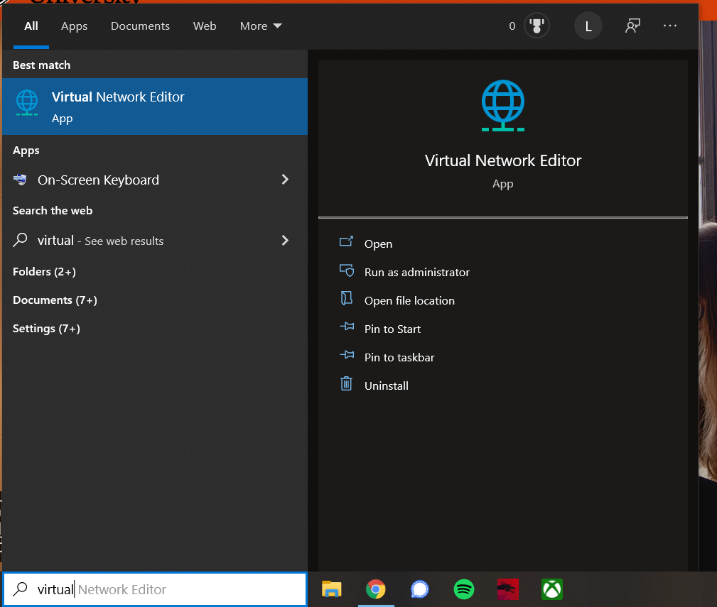Click the Open file location icon
The image size is (717, 607).
click(x=346, y=298)
